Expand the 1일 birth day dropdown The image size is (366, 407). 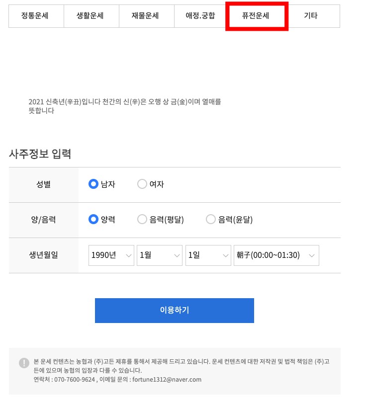208,255
